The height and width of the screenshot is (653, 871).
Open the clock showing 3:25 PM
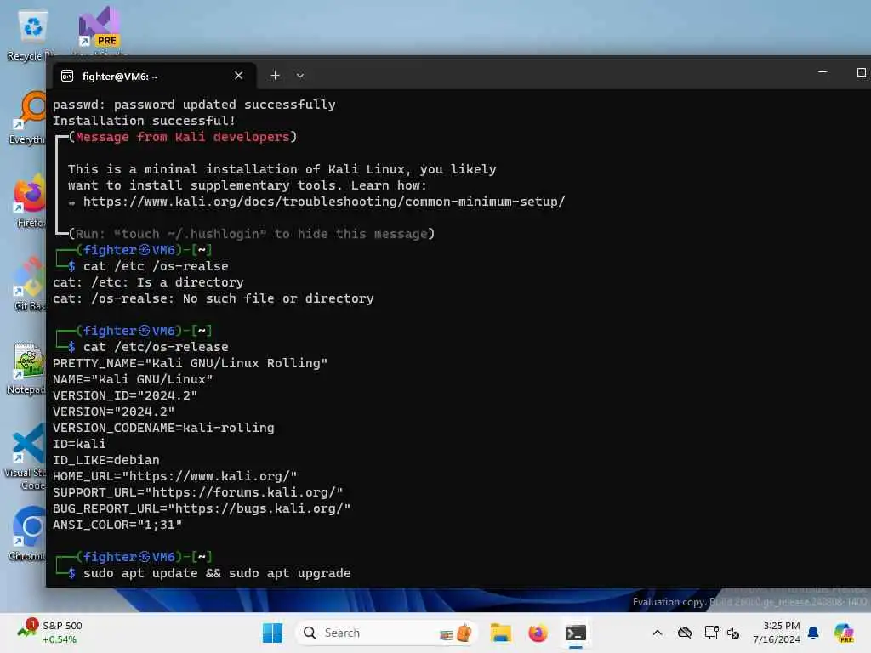[x=777, y=633]
